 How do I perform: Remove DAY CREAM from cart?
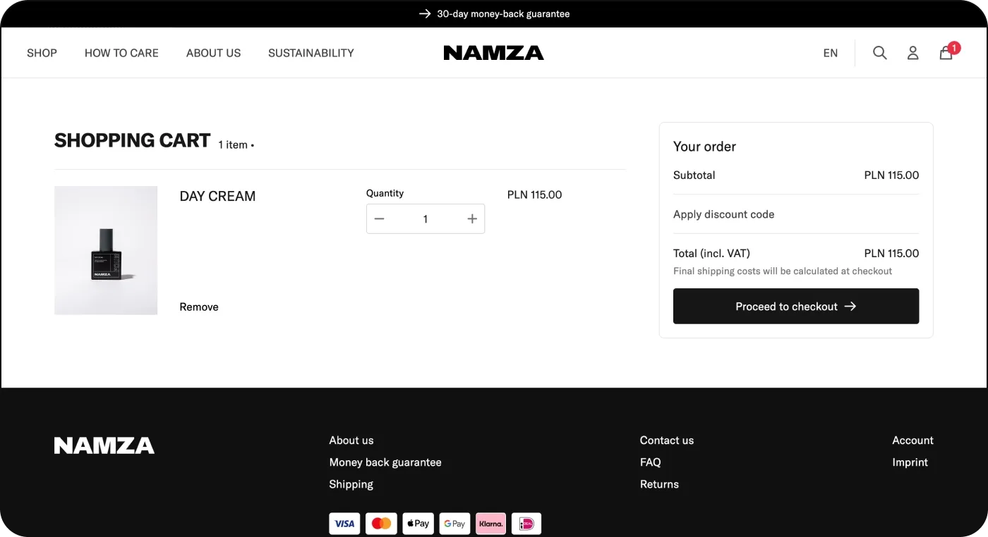pos(198,307)
